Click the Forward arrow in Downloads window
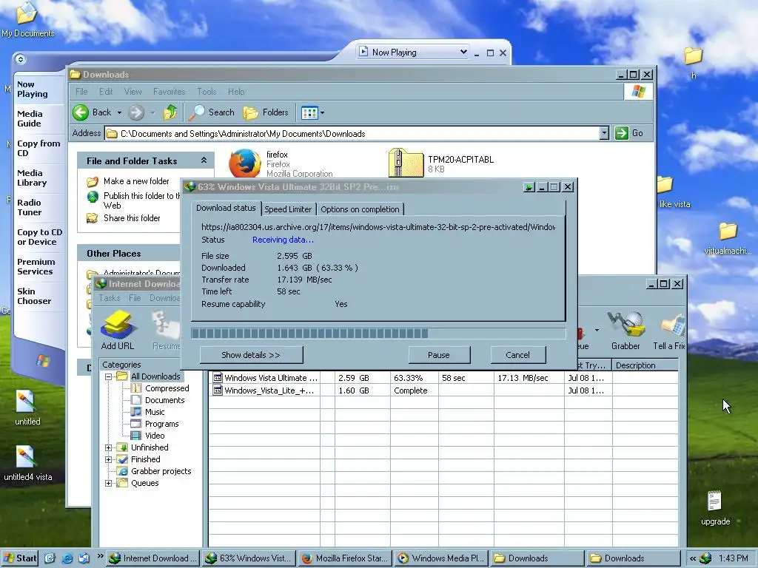This screenshot has height=568, width=758. pyautogui.click(x=136, y=112)
